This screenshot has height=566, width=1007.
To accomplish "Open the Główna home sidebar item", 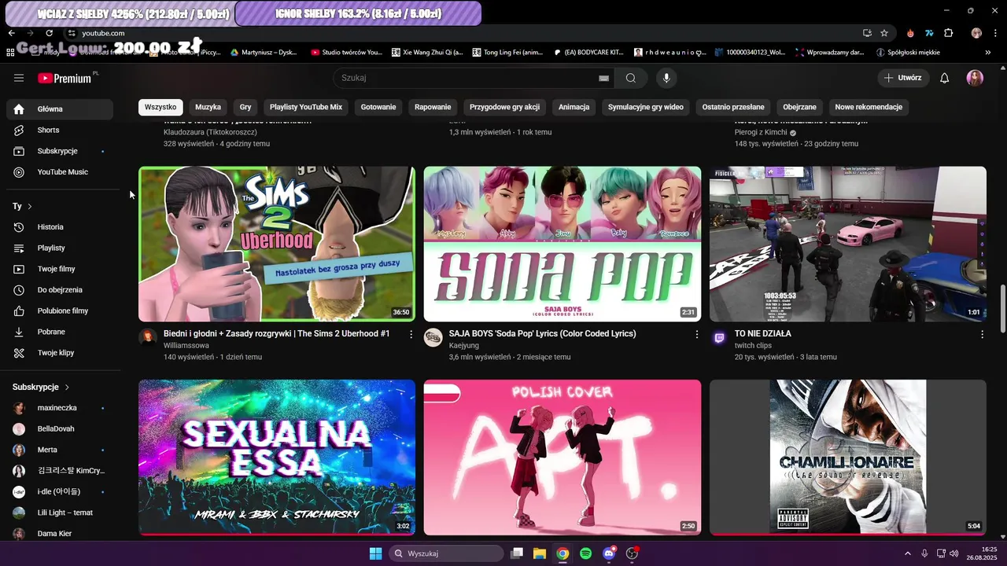I will click(60, 109).
